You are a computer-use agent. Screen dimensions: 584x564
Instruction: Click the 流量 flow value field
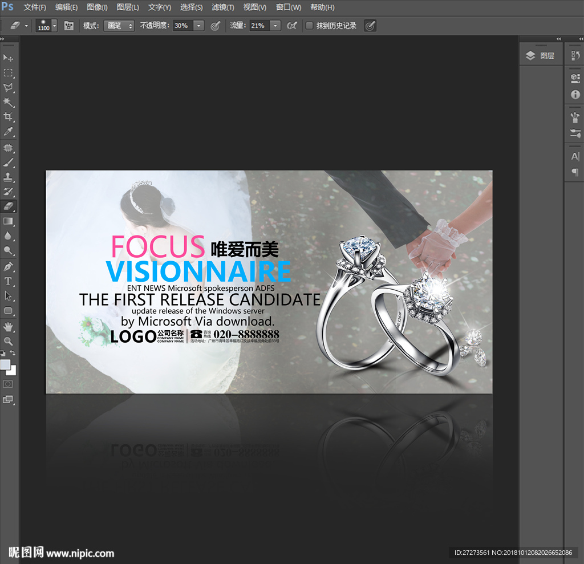point(258,26)
